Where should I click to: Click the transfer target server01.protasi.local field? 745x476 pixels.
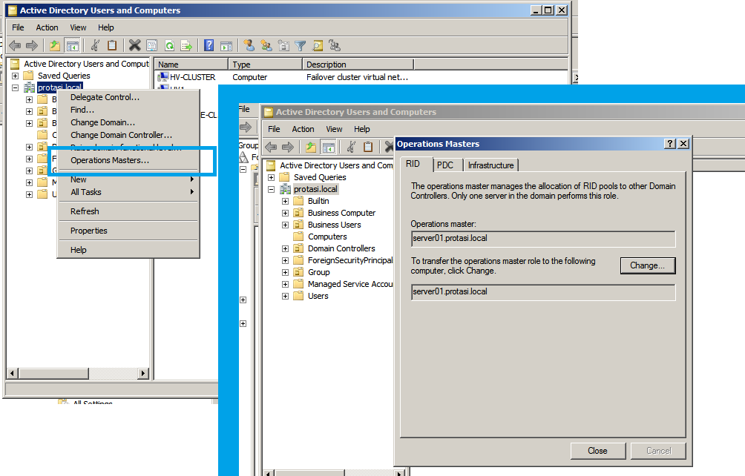[x=543, y=292]
